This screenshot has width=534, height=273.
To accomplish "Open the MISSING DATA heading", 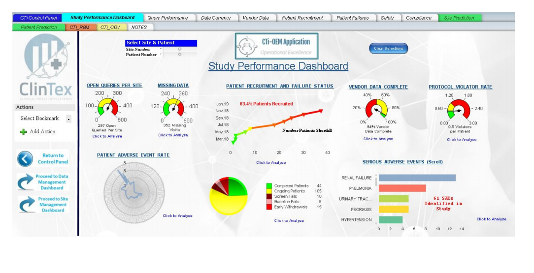I will point(173,86).
